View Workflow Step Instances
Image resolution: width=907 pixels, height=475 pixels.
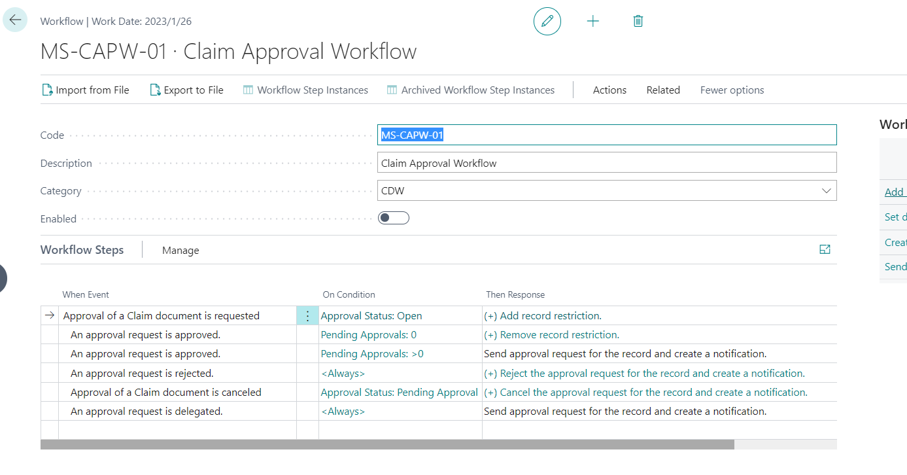tap(305, 90)
